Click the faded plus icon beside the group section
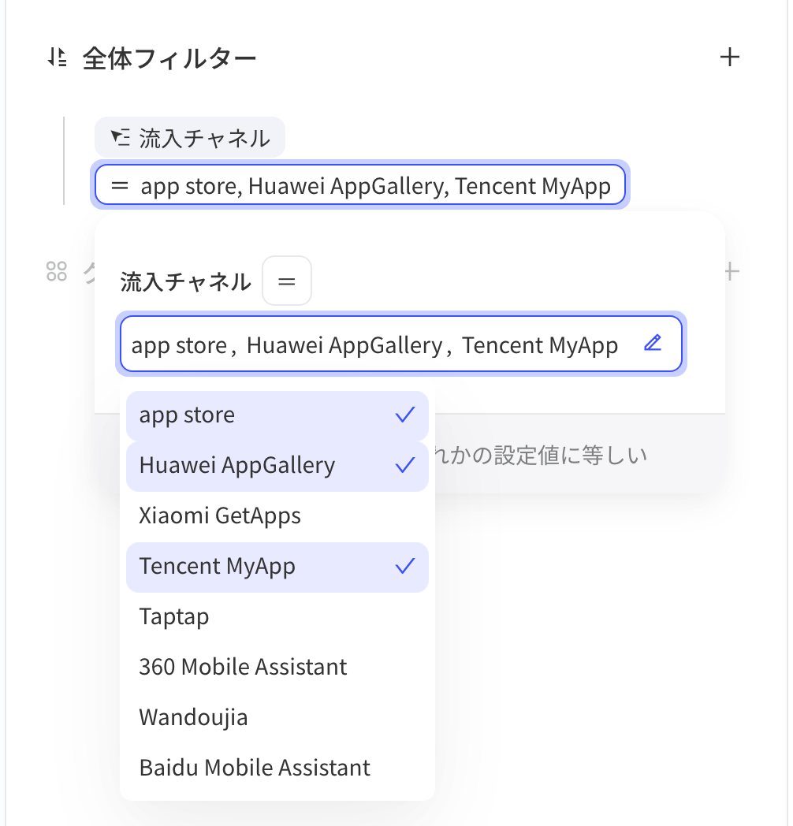Screen dimensions: 793x826 pyautogui.click(x=732, y=272)
